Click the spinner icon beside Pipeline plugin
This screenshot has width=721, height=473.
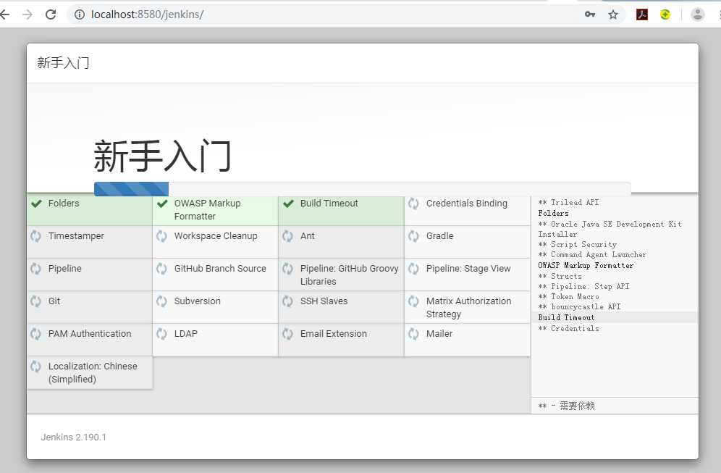click(35, 269)
